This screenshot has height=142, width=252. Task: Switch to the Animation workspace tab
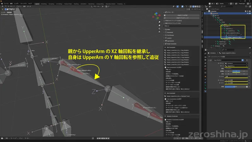83,4
